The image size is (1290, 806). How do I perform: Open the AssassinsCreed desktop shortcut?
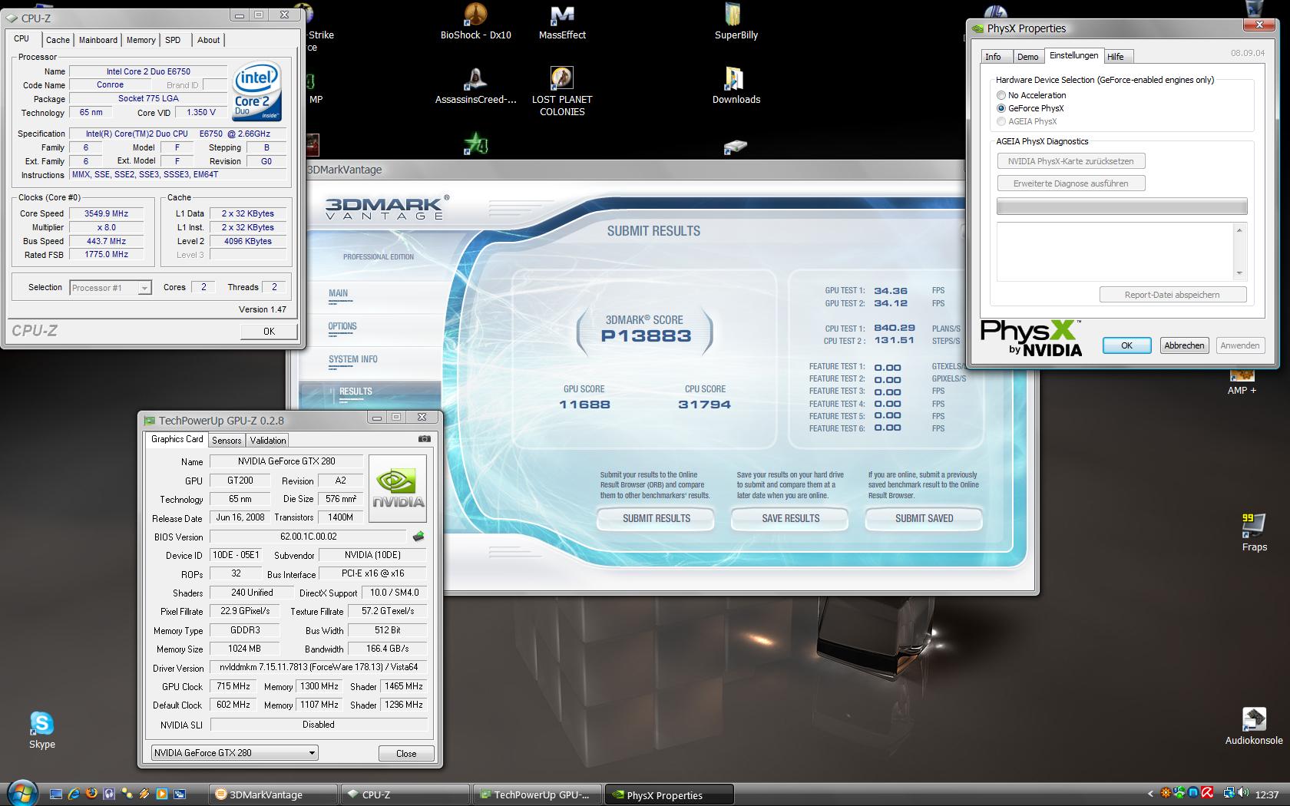(x=475, y=86)
